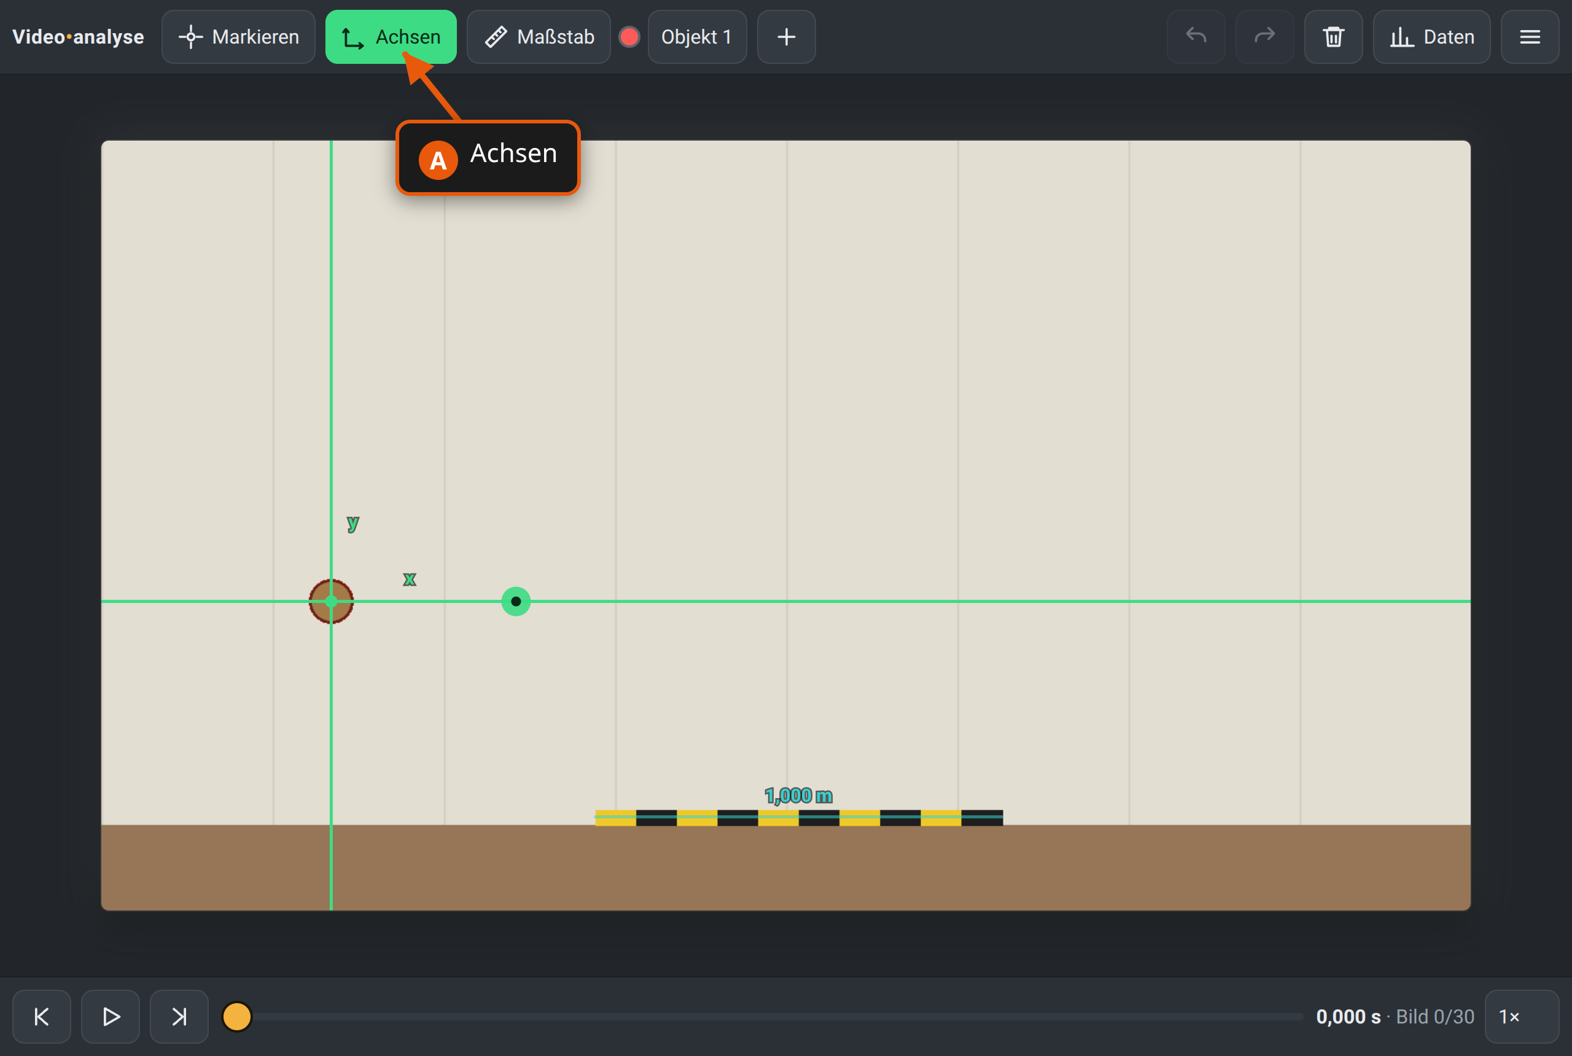
Task: Change the 1× playback speed
Action: click(x=1522, y=1016)
